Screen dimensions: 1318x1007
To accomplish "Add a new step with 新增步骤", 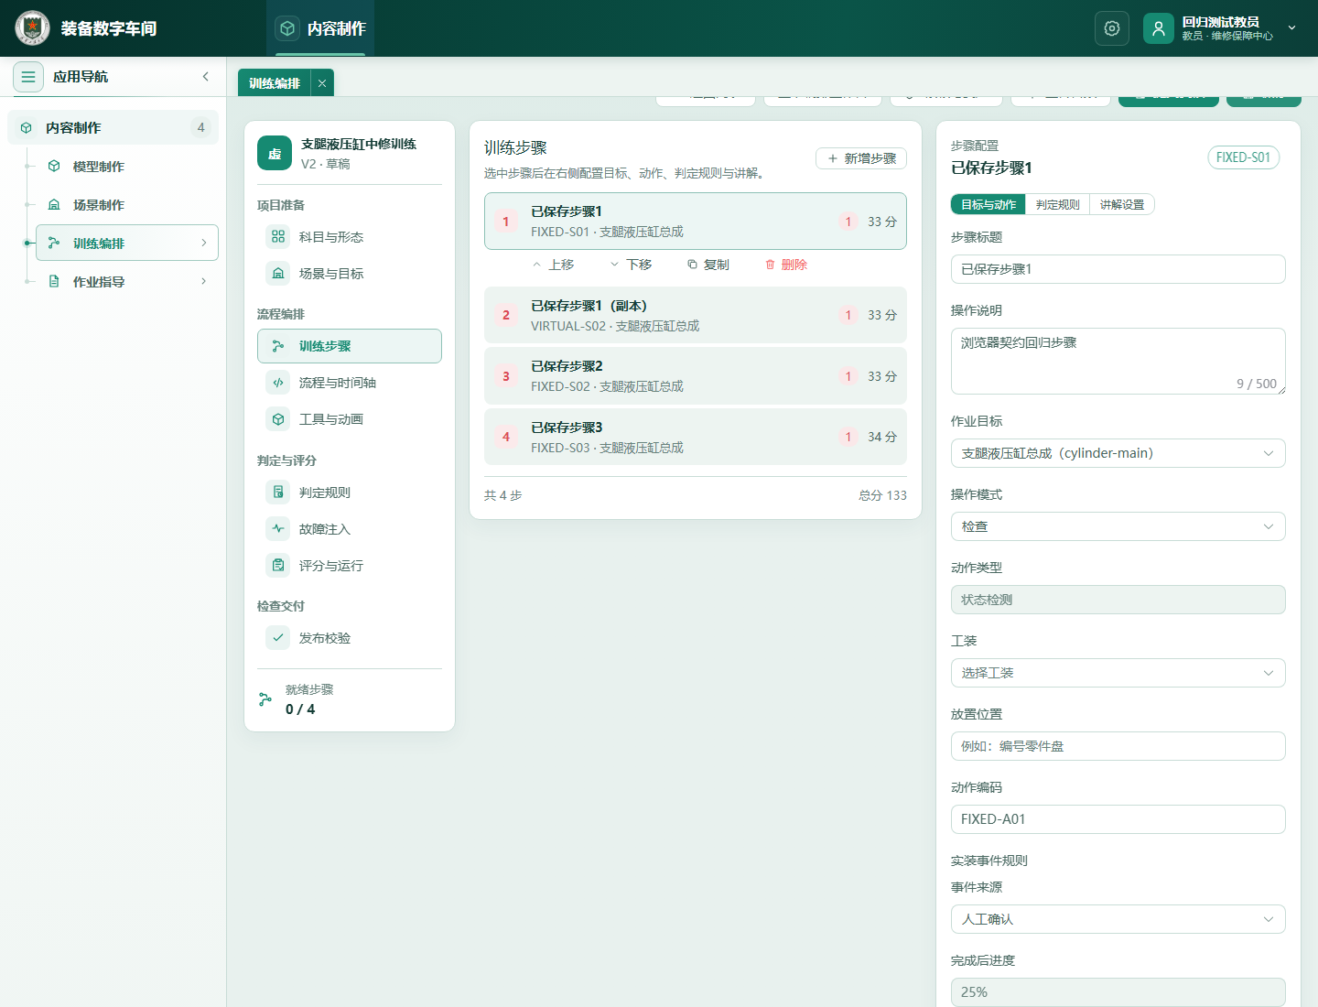I will point(861,158).
